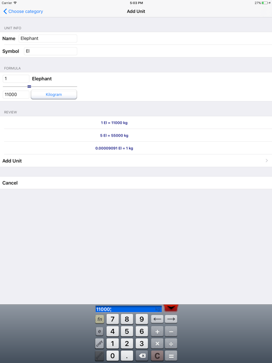Tap digit 5 on the keypad
Screen dimensions: 272x363
(x=127, y=331)
